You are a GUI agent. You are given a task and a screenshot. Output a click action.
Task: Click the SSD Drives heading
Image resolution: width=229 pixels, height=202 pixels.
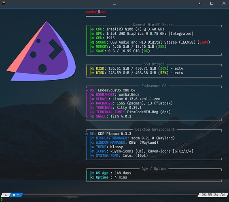[x=154, y=64]
